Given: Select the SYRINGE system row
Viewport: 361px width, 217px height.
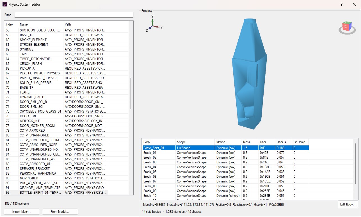Looking at the screenshot, I should pyautogui.click(x=56, y=49).
